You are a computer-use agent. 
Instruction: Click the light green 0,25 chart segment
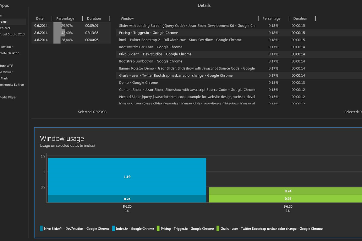285,198
